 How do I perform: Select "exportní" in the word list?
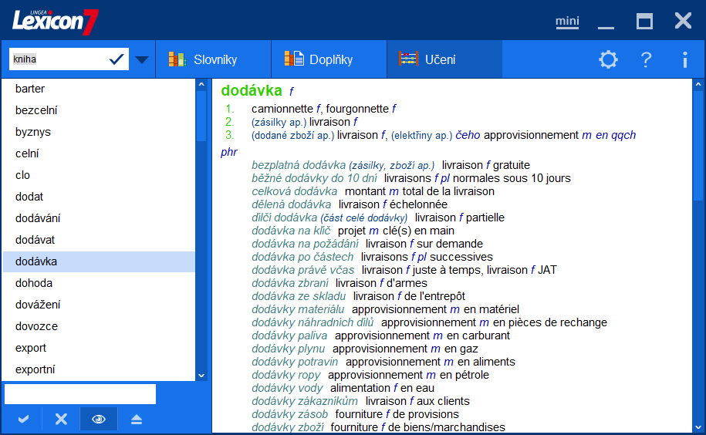(x=36, y=369)
